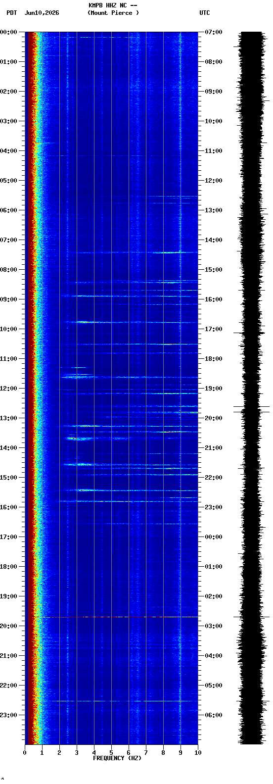This screenshot has width=273, height=784.
Task: Click the Jun10,2026 date label
Action: [x=42, y=13]
